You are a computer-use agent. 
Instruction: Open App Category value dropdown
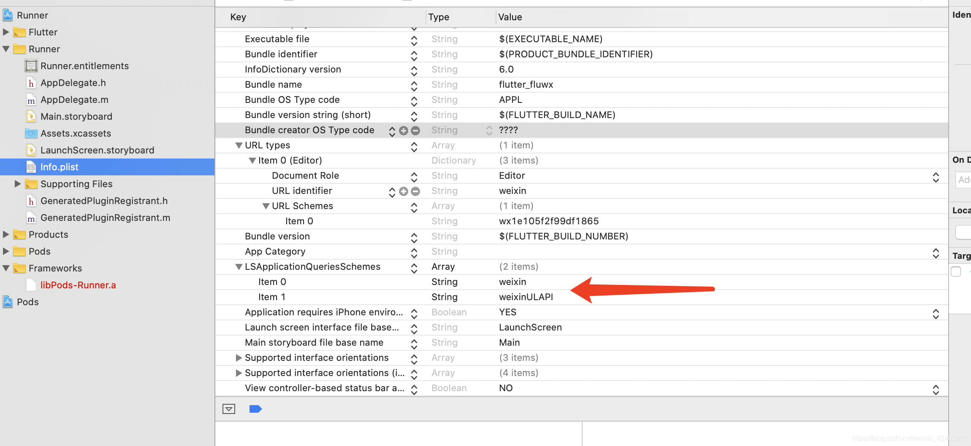pos(936,253)
